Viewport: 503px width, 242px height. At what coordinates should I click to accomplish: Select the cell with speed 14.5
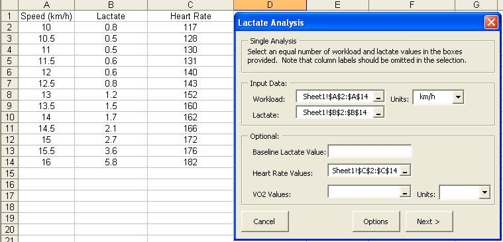[x=46, y=128]
